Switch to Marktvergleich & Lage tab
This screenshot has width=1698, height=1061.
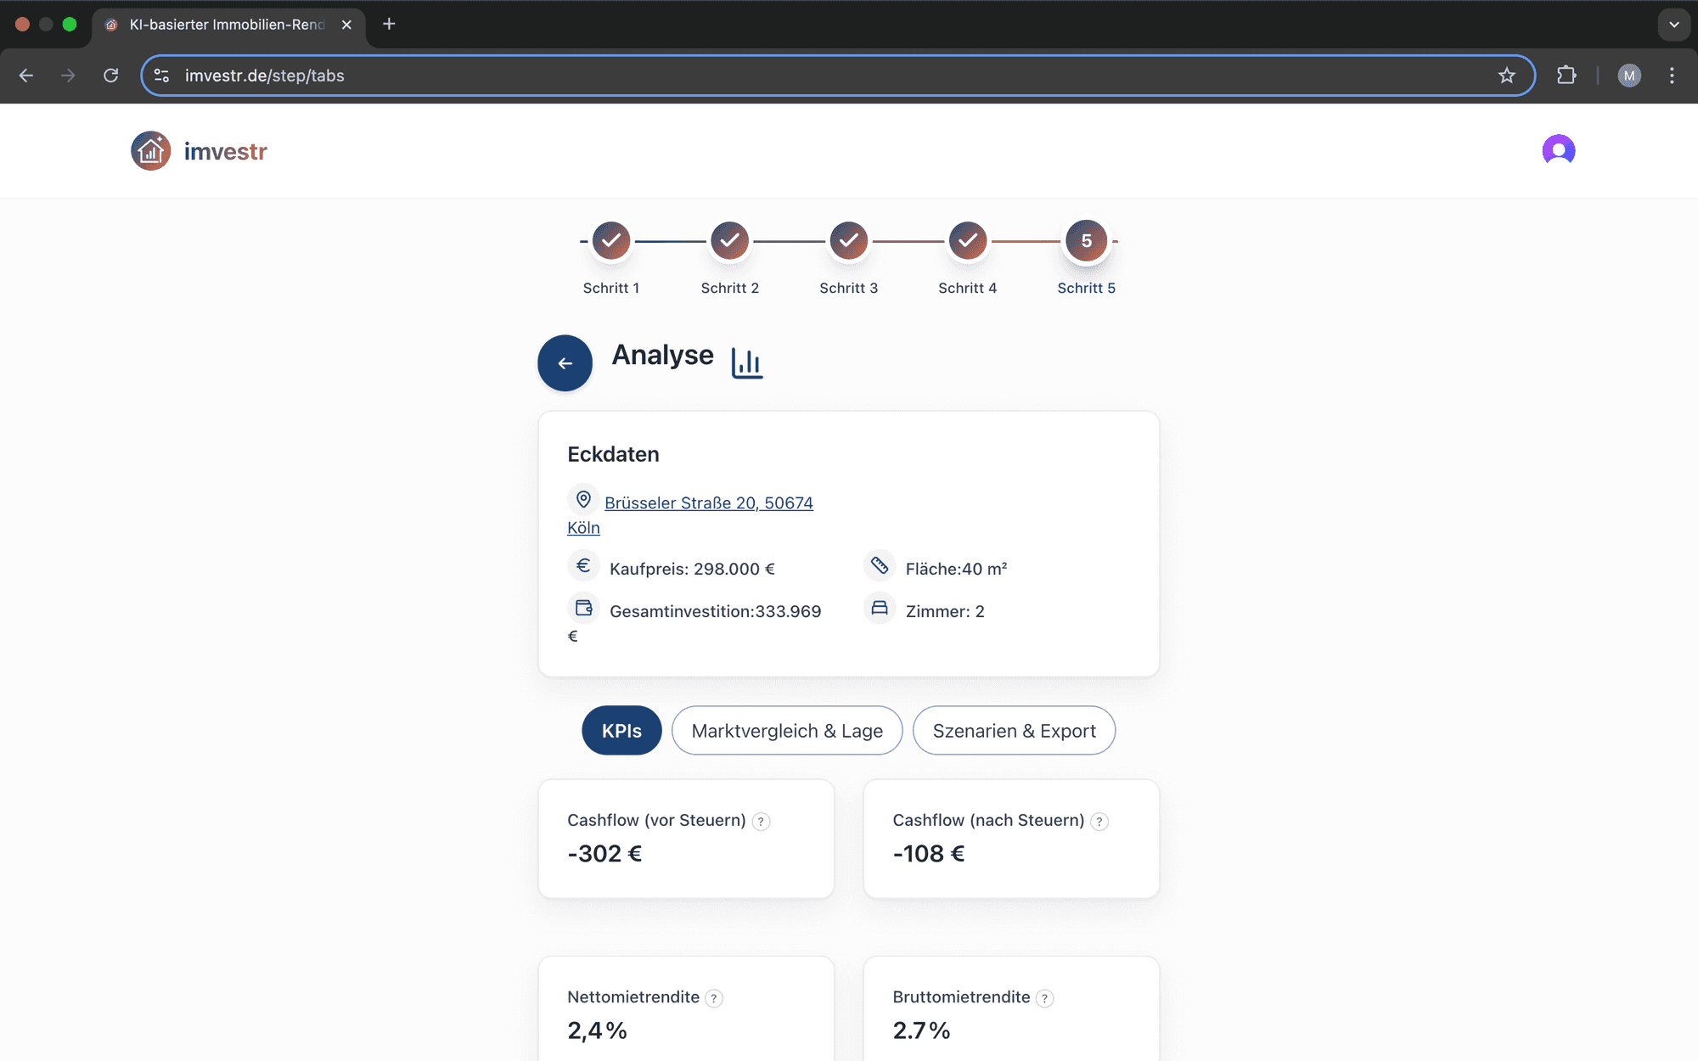787,731
